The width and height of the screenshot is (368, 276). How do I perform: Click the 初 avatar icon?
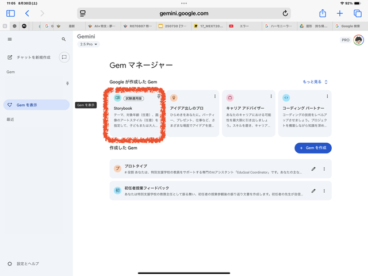point(117,190)
